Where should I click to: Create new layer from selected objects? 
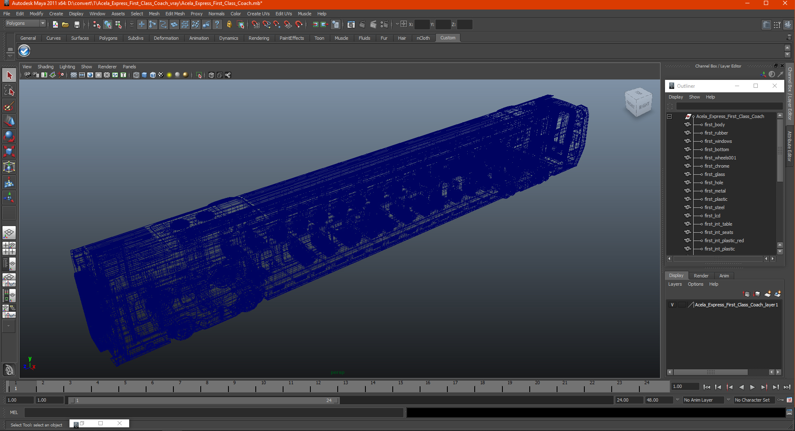[778, 294]
